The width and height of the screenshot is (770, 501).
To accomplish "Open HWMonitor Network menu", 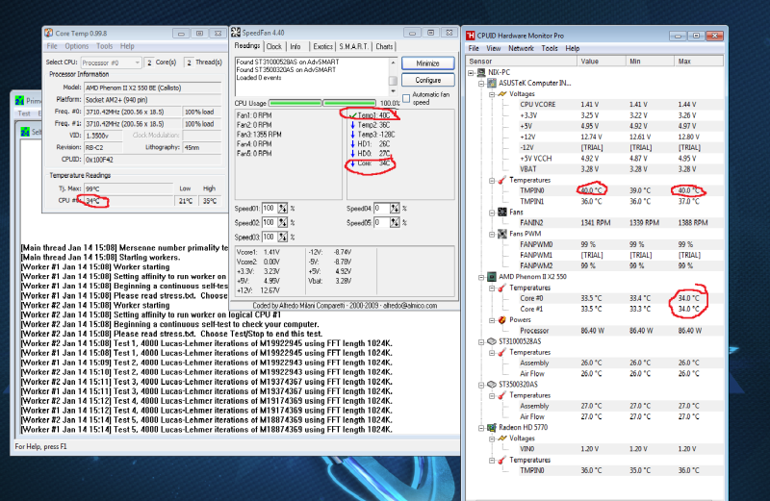I will tap(521, 48).
